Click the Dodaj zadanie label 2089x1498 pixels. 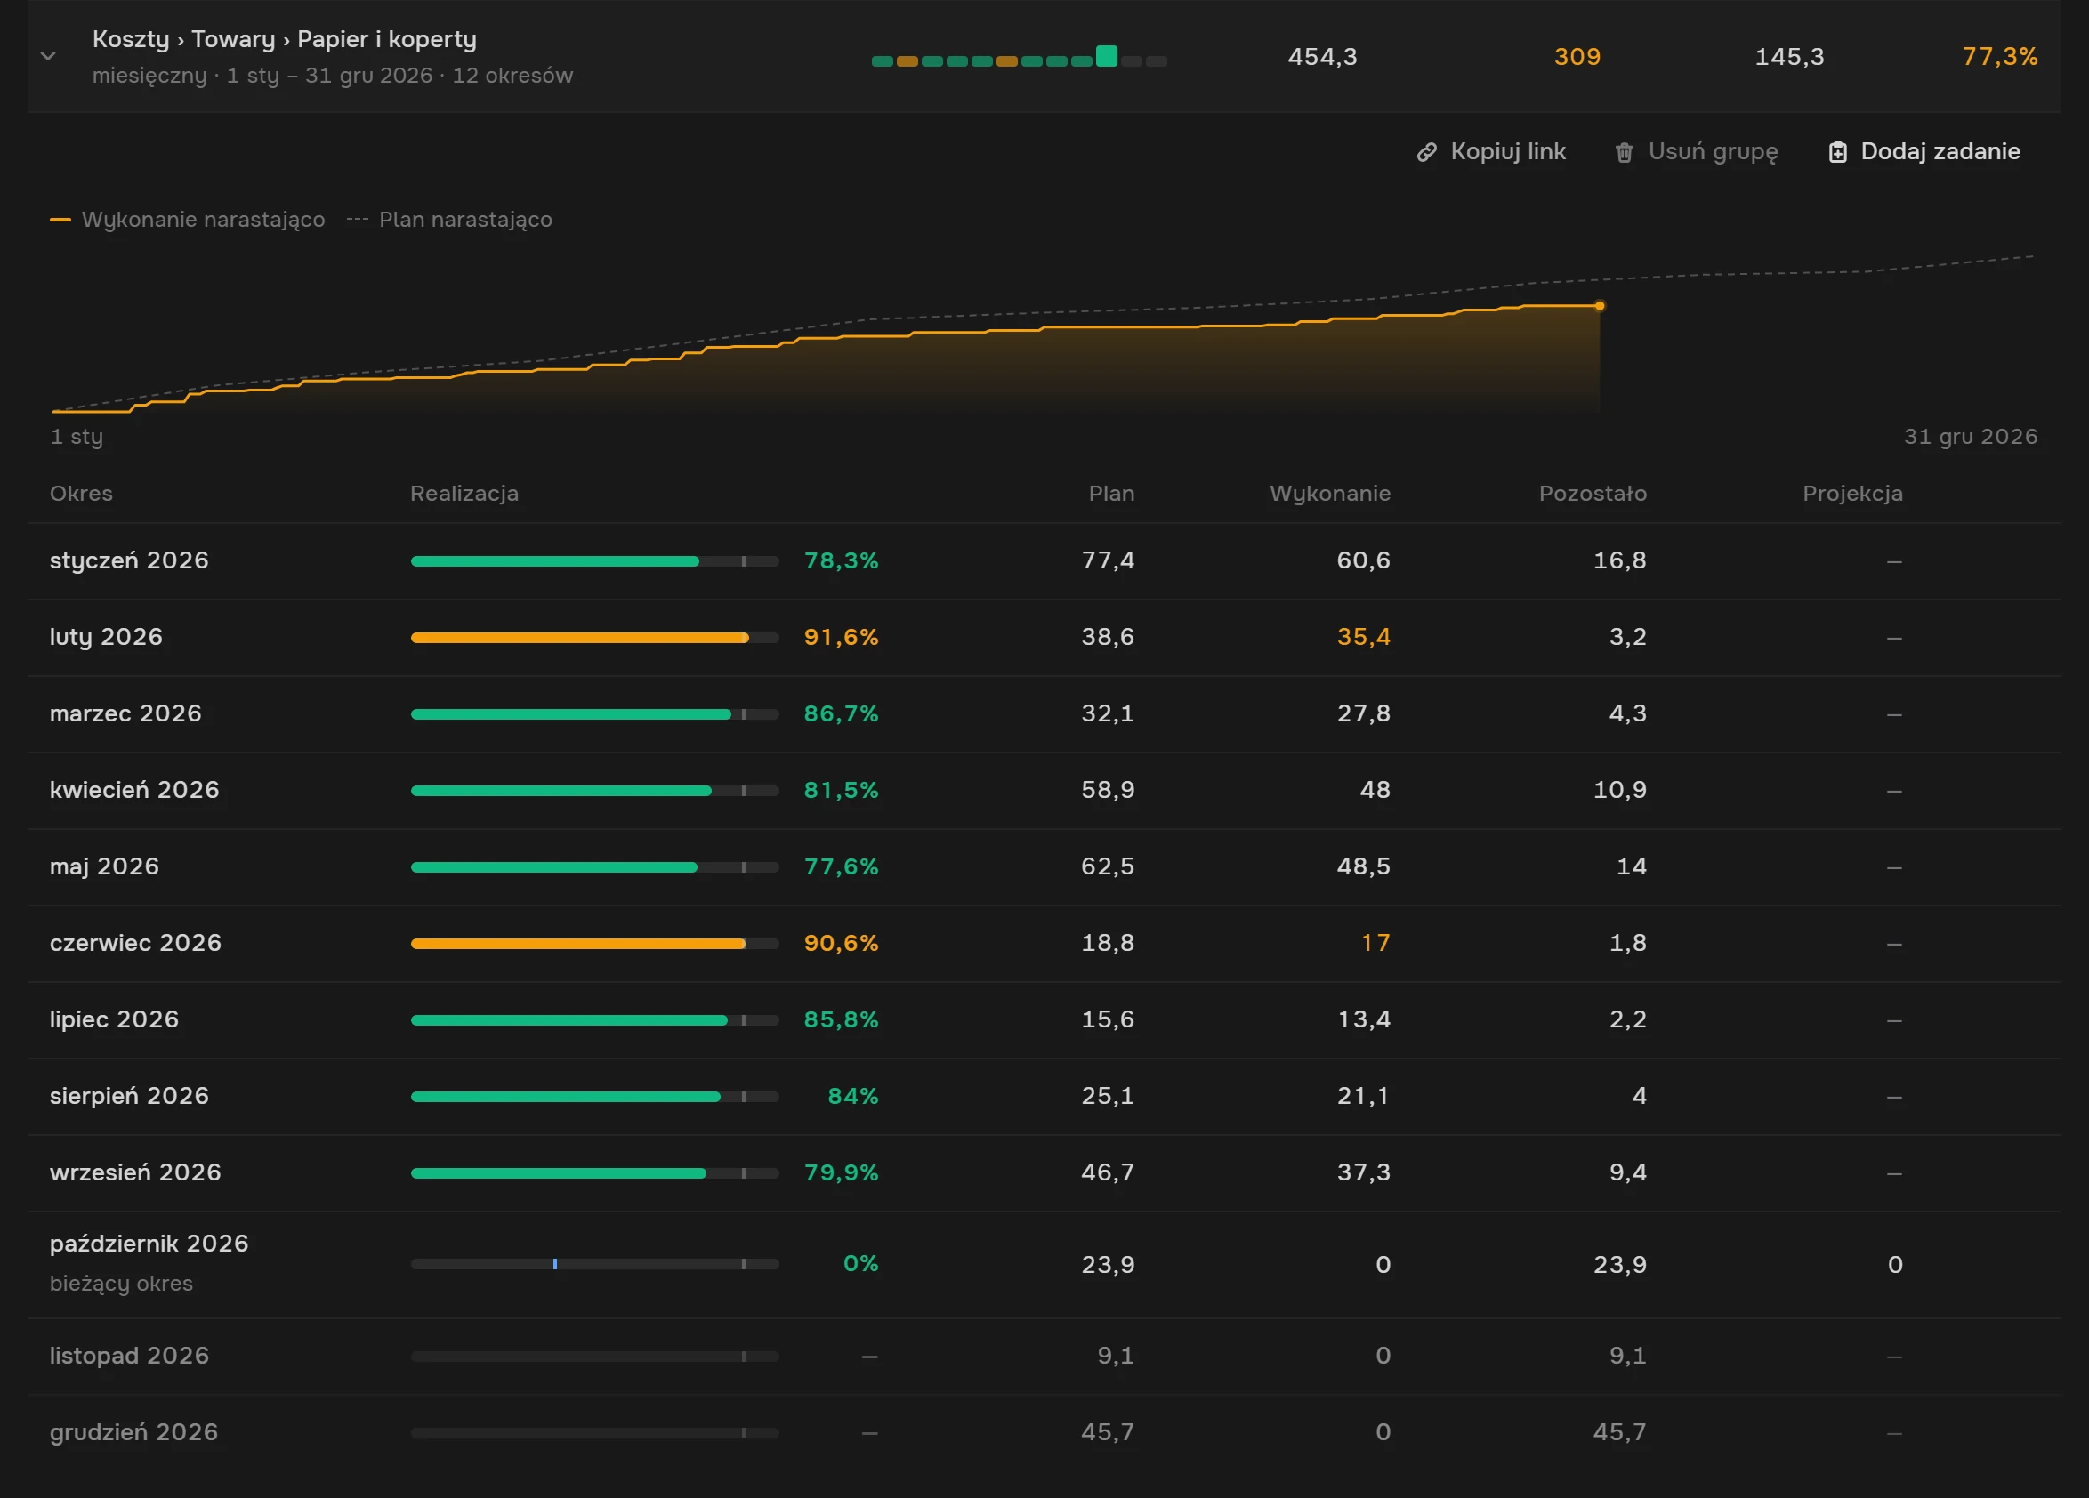point(1940,151)
